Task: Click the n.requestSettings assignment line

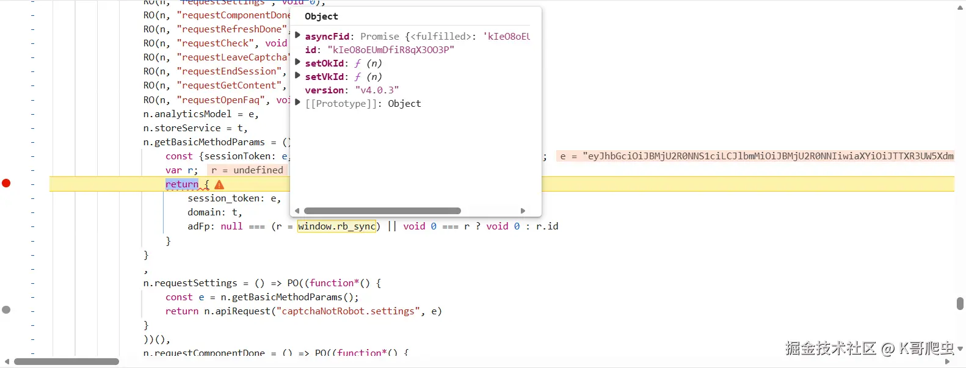Action: click(262, 283)
